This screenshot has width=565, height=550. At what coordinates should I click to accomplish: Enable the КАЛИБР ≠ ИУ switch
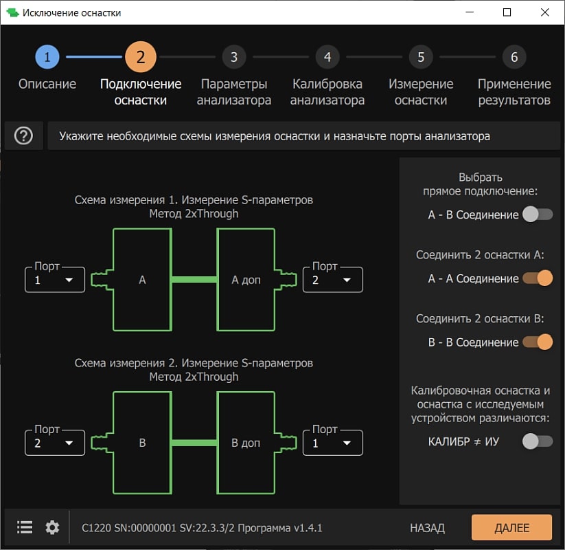[537, 441]
